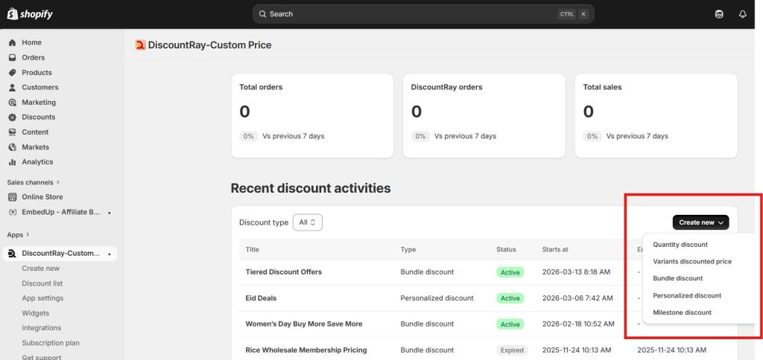
Task: Click the Title column header
Action: (252, 249)
